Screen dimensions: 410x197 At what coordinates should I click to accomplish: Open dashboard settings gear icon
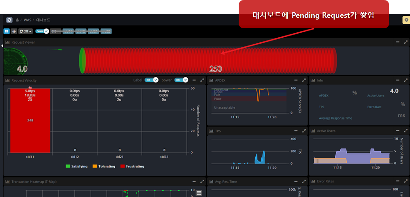pos(405,20)
